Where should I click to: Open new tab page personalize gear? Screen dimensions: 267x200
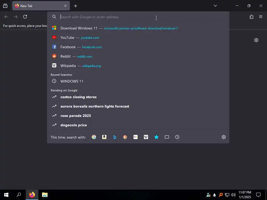click(x=256, y=40)
